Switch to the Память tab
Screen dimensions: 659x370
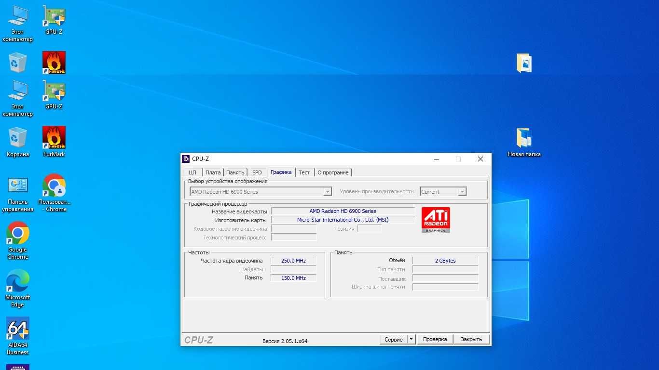click(x=235, y=172)
